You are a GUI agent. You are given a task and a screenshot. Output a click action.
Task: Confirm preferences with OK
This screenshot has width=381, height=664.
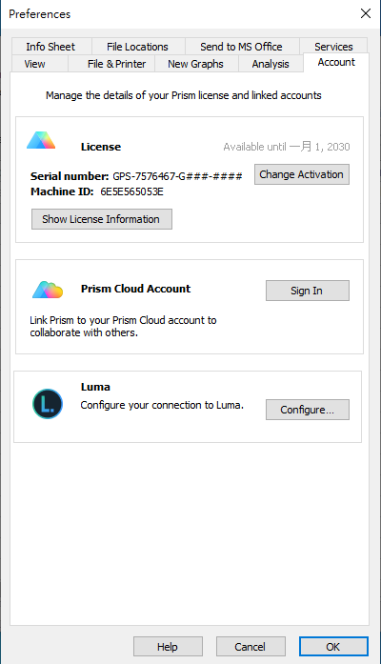click(333, 647)
